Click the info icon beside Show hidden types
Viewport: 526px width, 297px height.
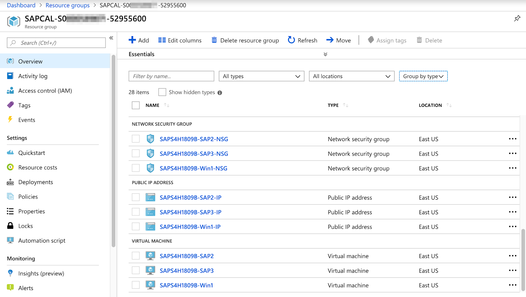220,93
